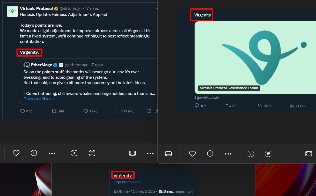Reply icon with 105 replies
This screenshot has width=316, height=196.
[x=197, y=105]
